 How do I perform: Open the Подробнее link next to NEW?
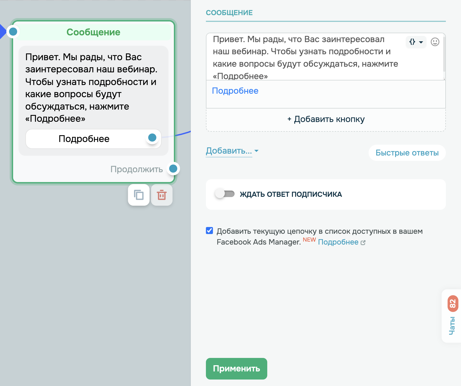339,242
